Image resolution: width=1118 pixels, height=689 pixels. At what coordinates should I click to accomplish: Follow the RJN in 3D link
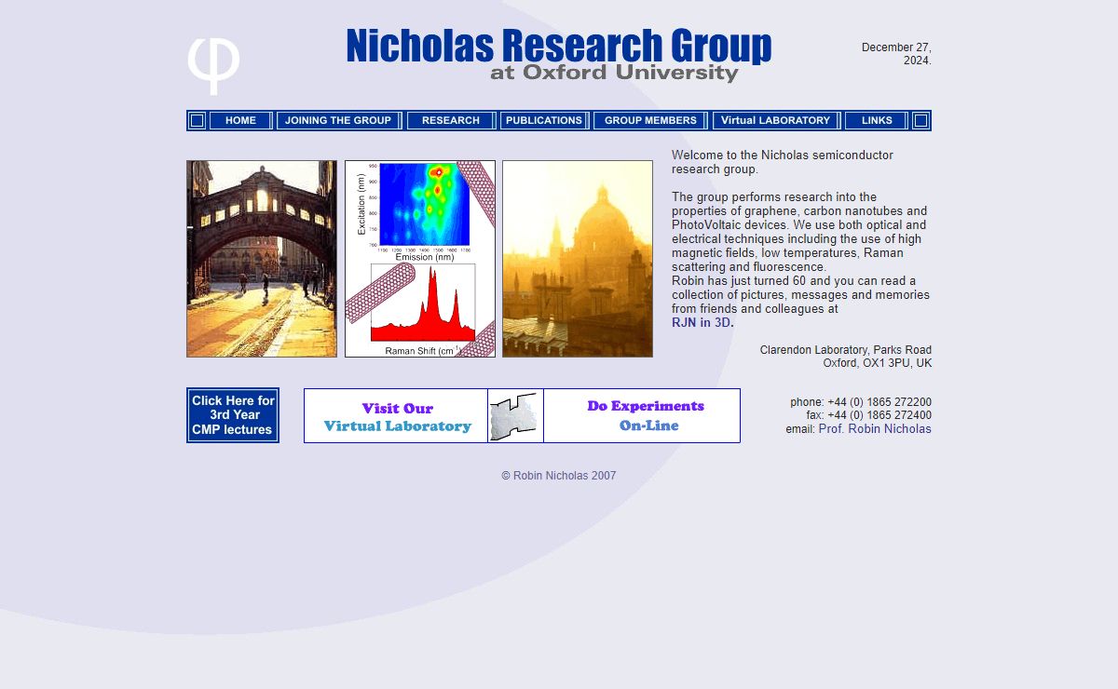(703, 323)
